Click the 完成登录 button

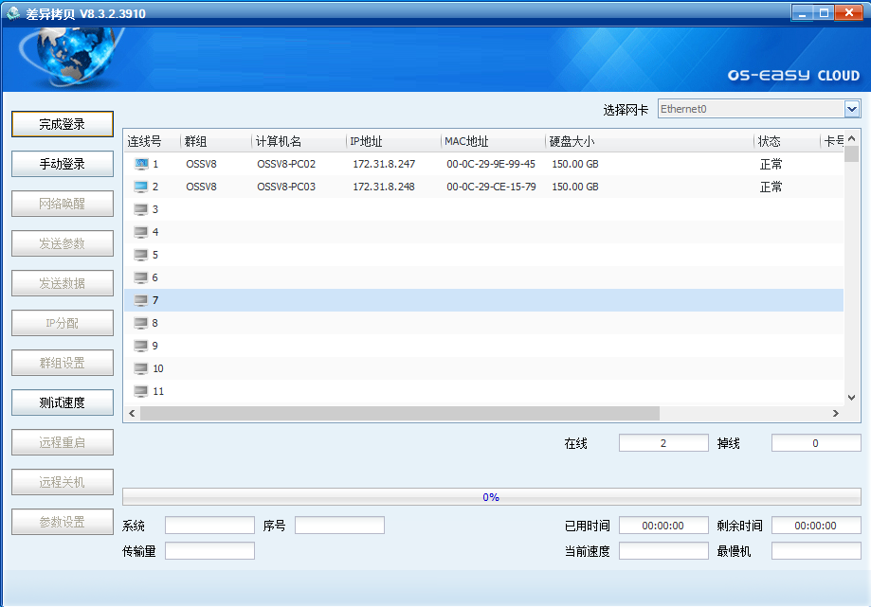point(63,124)
